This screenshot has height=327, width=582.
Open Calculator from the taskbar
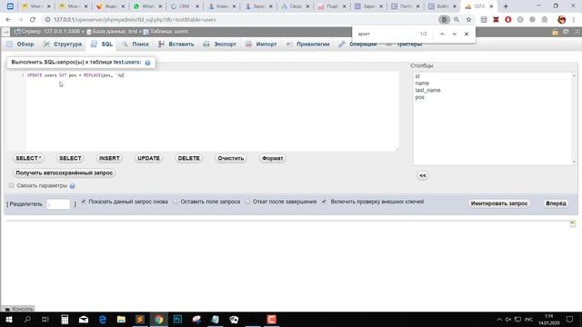65,320
